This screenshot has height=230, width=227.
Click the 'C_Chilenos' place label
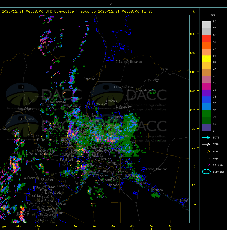(26, 119)
